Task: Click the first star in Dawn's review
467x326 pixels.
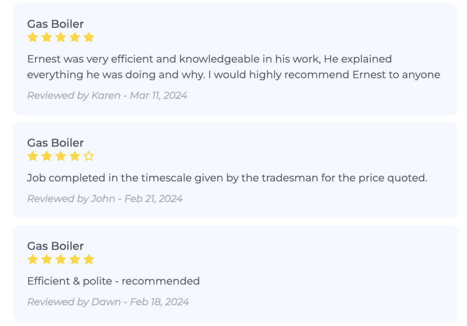Action: pyautogui.click(x=32, y=259)
